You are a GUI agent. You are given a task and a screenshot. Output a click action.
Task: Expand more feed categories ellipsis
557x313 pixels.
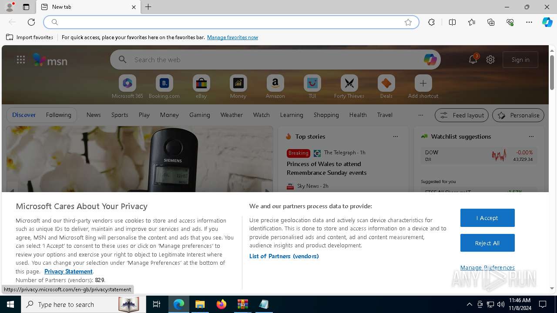pos(420,115)
